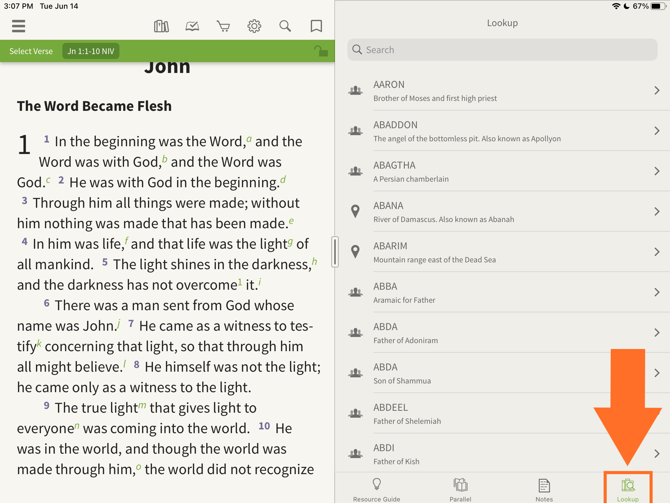Image resolution: width=670 pixels, height=503 pixels.
Task: Tap the Do Not Disturb moon icon
Action: (x=627, y=6)
